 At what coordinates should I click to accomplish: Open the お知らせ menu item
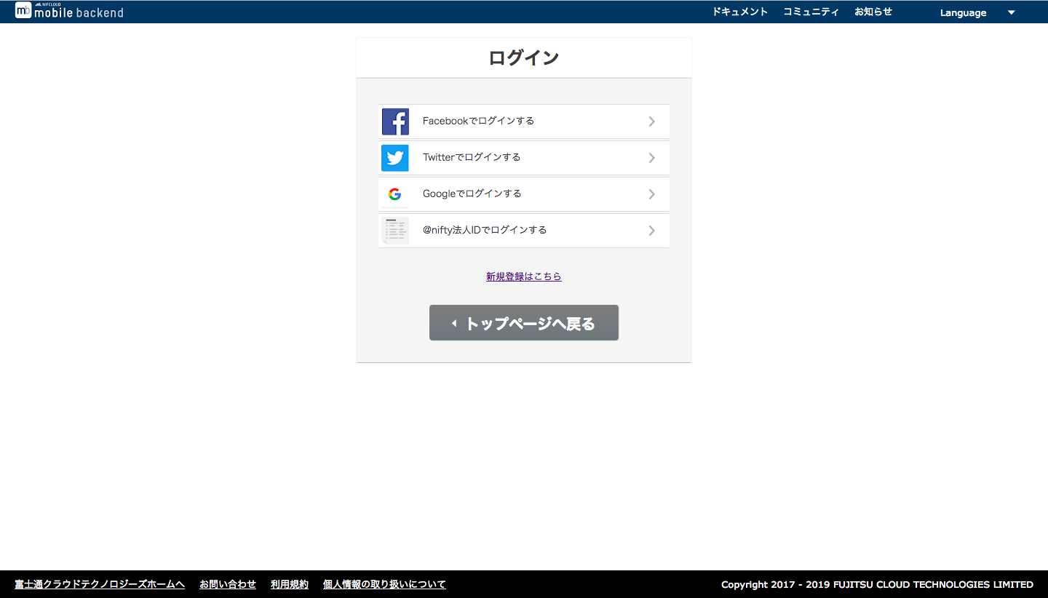(x=873, y=11)
